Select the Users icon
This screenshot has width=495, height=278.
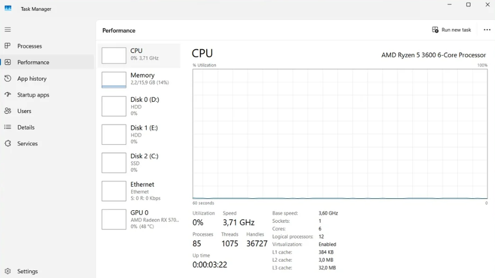[x=8, y=111]
